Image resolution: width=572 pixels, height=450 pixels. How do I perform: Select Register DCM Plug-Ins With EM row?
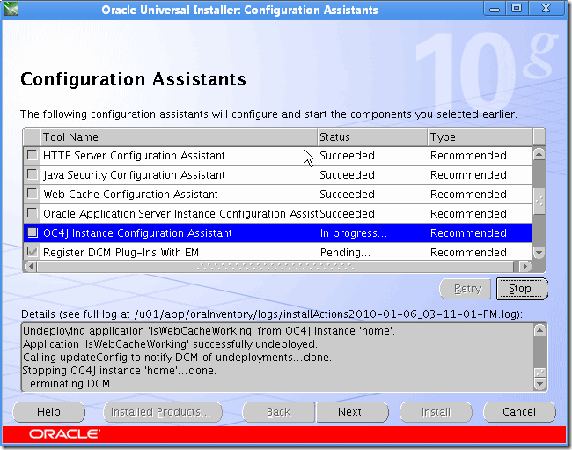click(277, 252)
